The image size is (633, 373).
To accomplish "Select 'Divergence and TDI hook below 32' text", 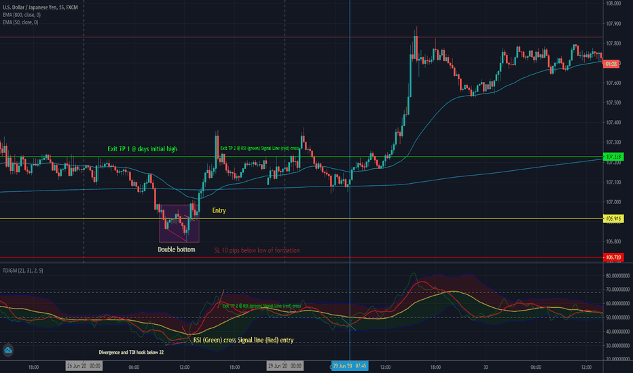I will point(131,353).
